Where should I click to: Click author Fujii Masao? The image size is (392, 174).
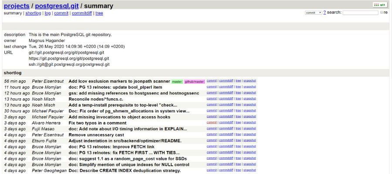[43, 129]
